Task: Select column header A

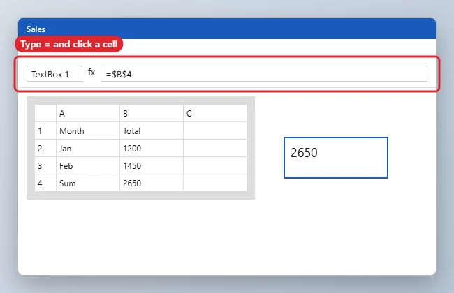Action: coord(88,114)
